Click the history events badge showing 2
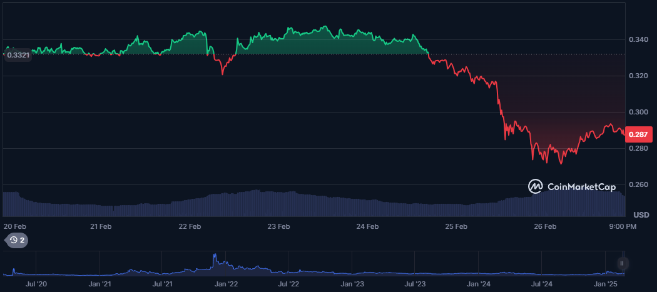 (16, 240)
